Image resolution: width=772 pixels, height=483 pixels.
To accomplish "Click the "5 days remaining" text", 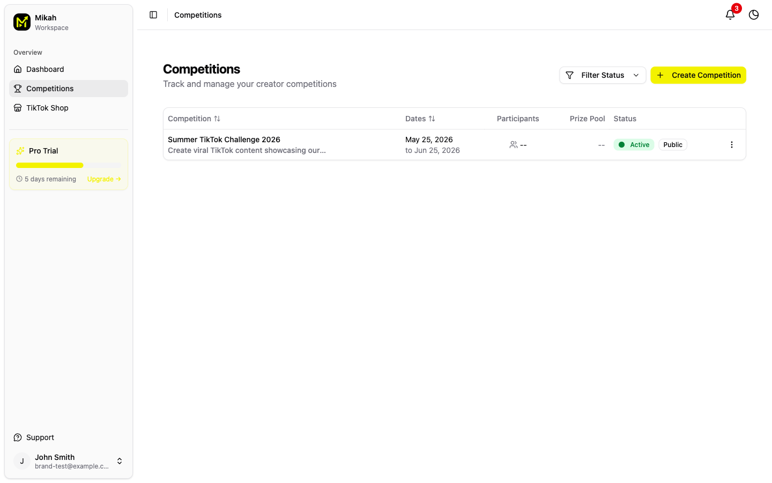I will click(x=50, y=179).
